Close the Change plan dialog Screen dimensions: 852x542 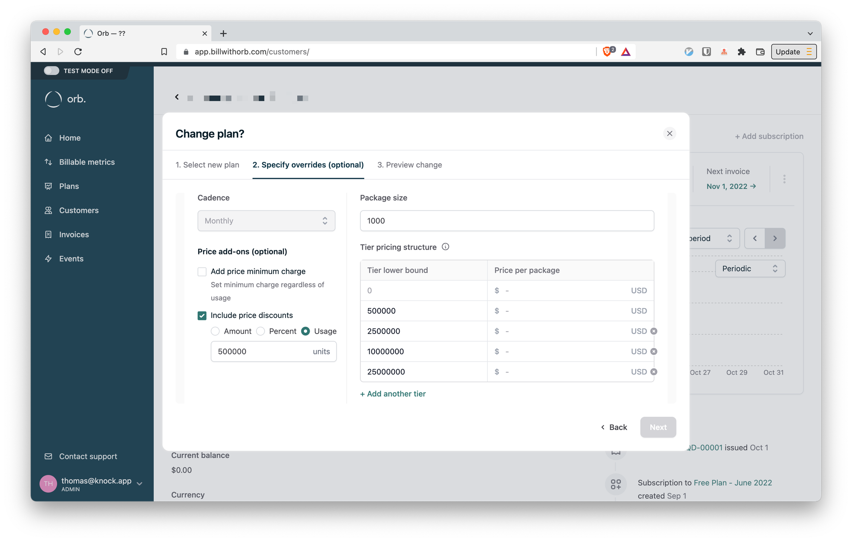click(670, 134)
